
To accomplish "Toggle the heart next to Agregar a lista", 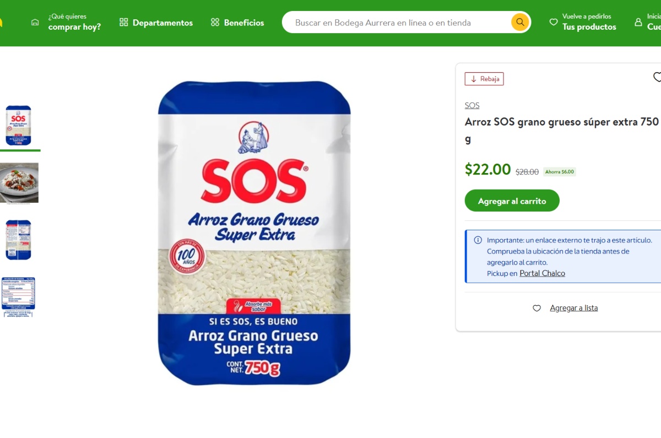I will [x=537, y=308].
